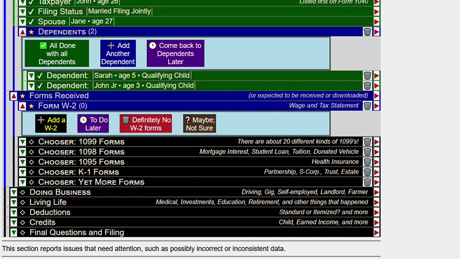The width and height of the screenshot is (460, 259).
Task: Expand Chooser: 1098 Forms
Action: coord(22,152)
